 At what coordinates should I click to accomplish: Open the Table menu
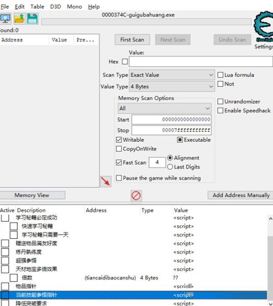point(37,7)
